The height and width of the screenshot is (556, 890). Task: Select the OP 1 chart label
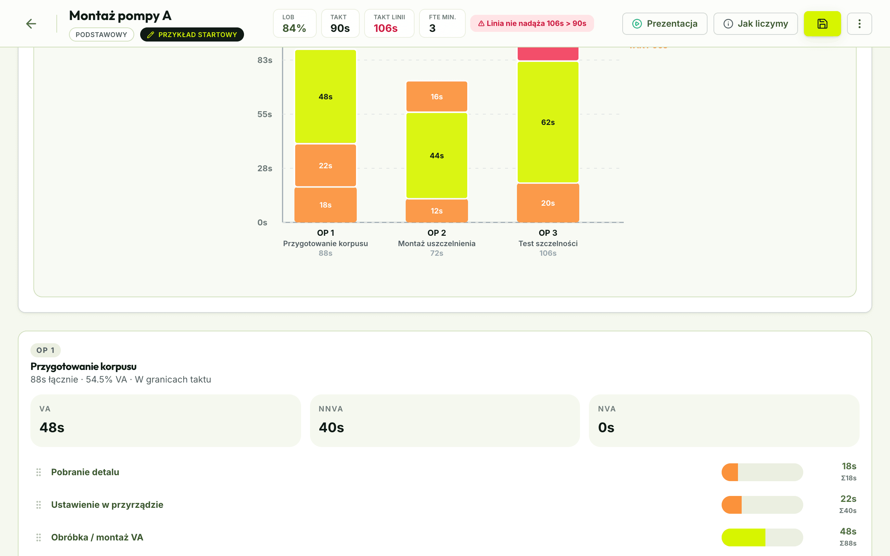coord(326,233)
